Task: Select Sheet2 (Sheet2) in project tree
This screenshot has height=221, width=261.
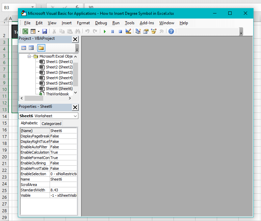Action: [59, 67]
